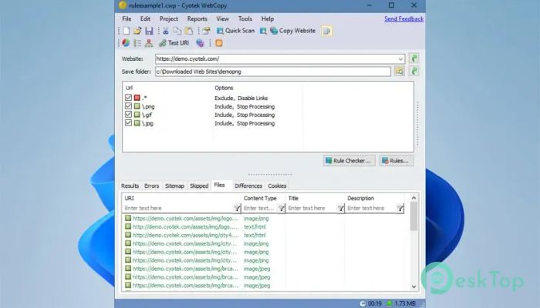Click the red square icon of .* rule
The width and height of the screenshot is (540, 308).
click(x=137, y=98)
